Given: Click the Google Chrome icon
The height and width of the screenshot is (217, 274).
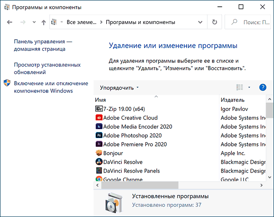Looking at the screenshot, I should [99, 179].
